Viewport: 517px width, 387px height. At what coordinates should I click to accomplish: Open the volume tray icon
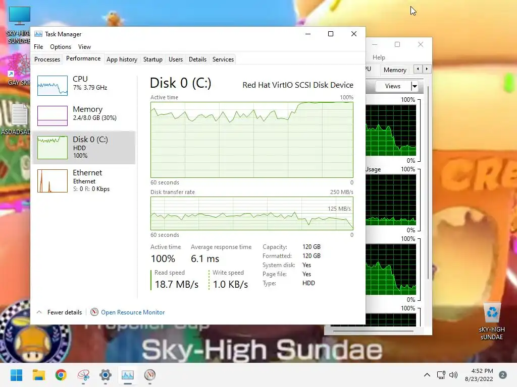coord(453,375)
